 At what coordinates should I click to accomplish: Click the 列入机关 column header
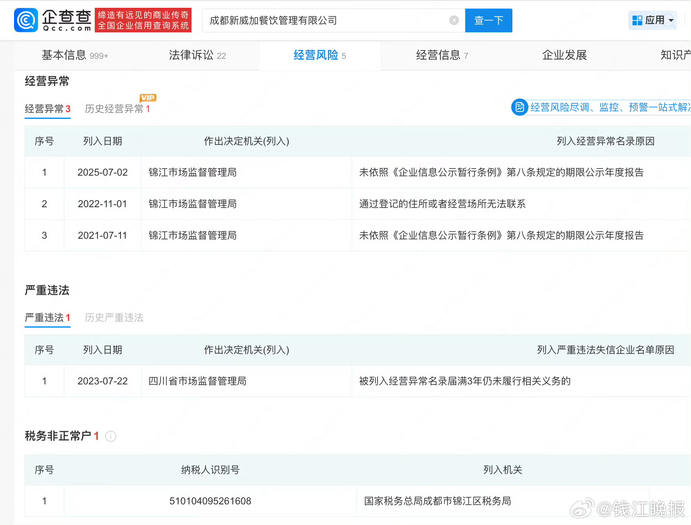pyautogui.click(x=503, y=470)
